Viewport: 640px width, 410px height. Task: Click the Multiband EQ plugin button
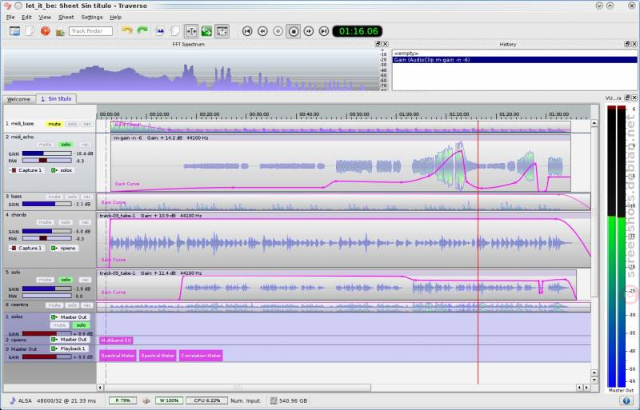click(x=116, y=340)
